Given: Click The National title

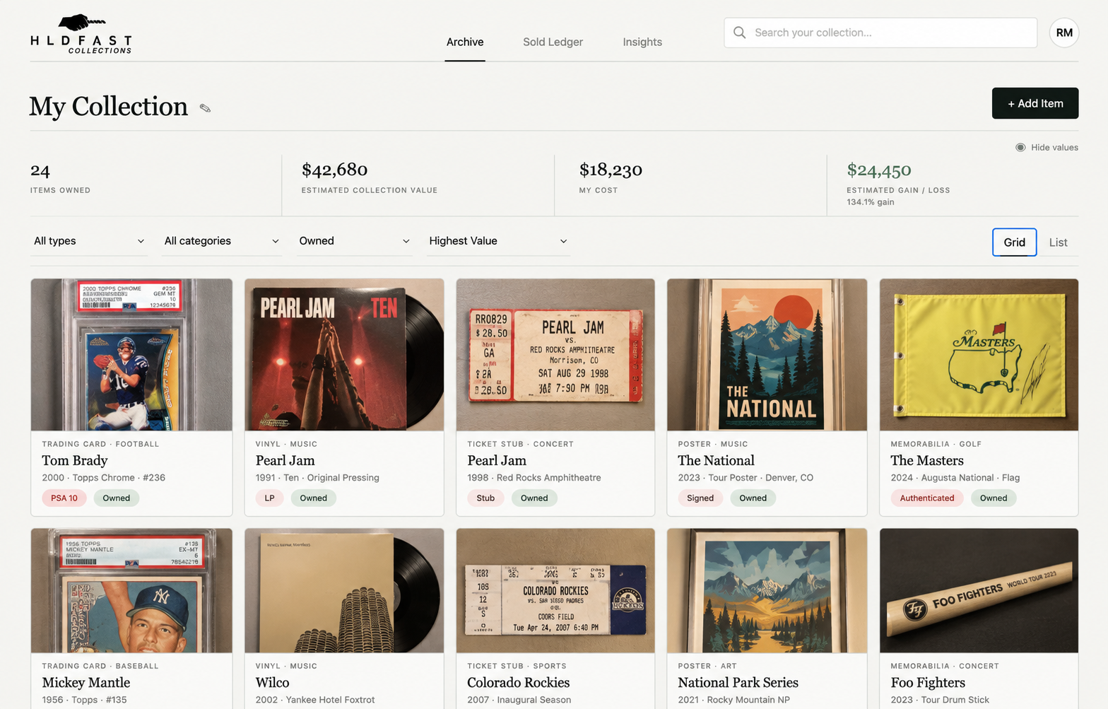Looking at the screenshot, I should pos(716,460).
